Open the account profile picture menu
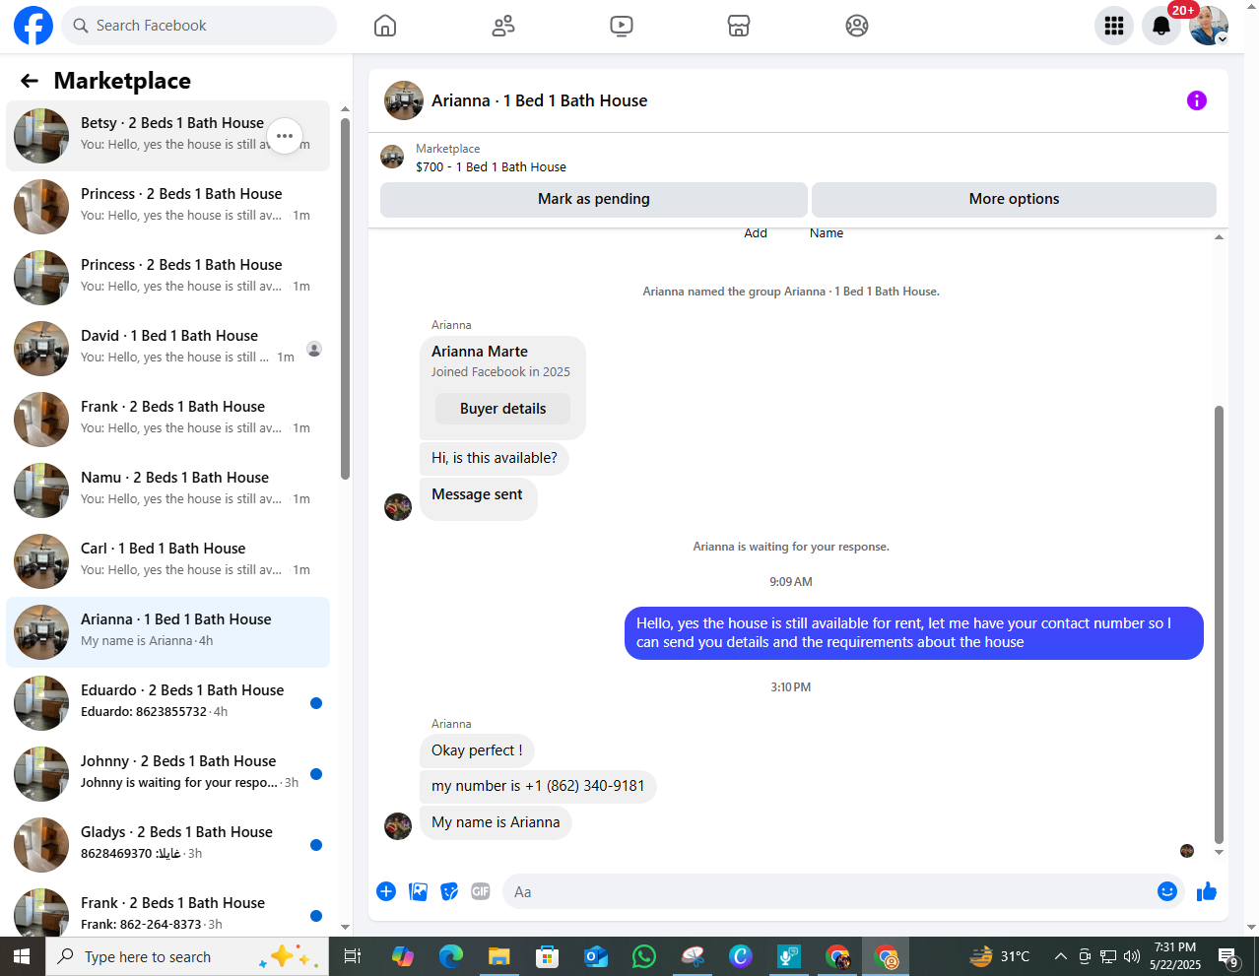Viewport: 1259px width, 976px height. (x=1209, y=26)
